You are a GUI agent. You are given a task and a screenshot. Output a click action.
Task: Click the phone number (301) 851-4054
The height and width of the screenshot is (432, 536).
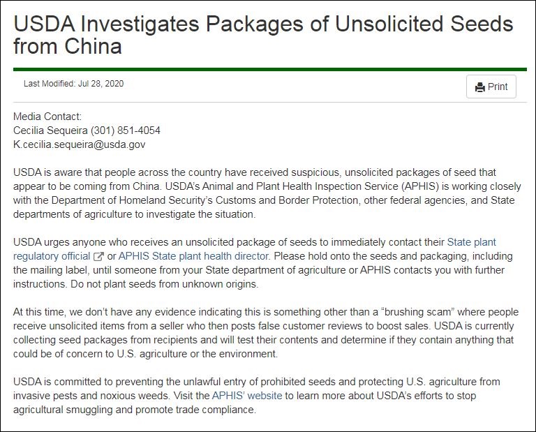[x=126, y=131]
